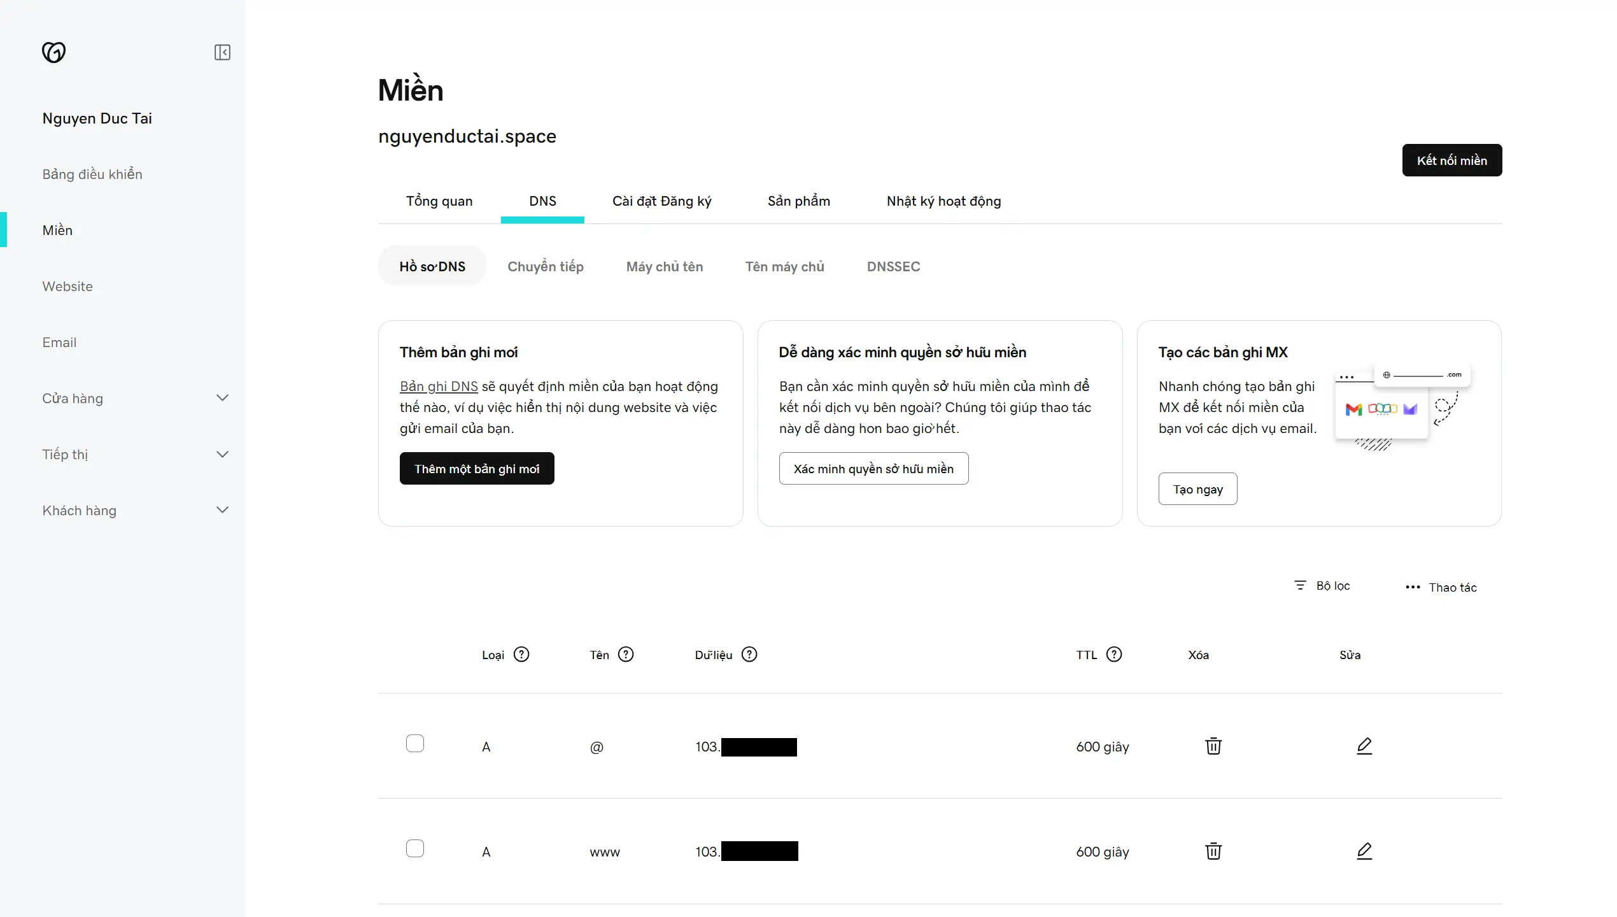
Task: Select the checkbox for the www record
Action: (415, 849)
